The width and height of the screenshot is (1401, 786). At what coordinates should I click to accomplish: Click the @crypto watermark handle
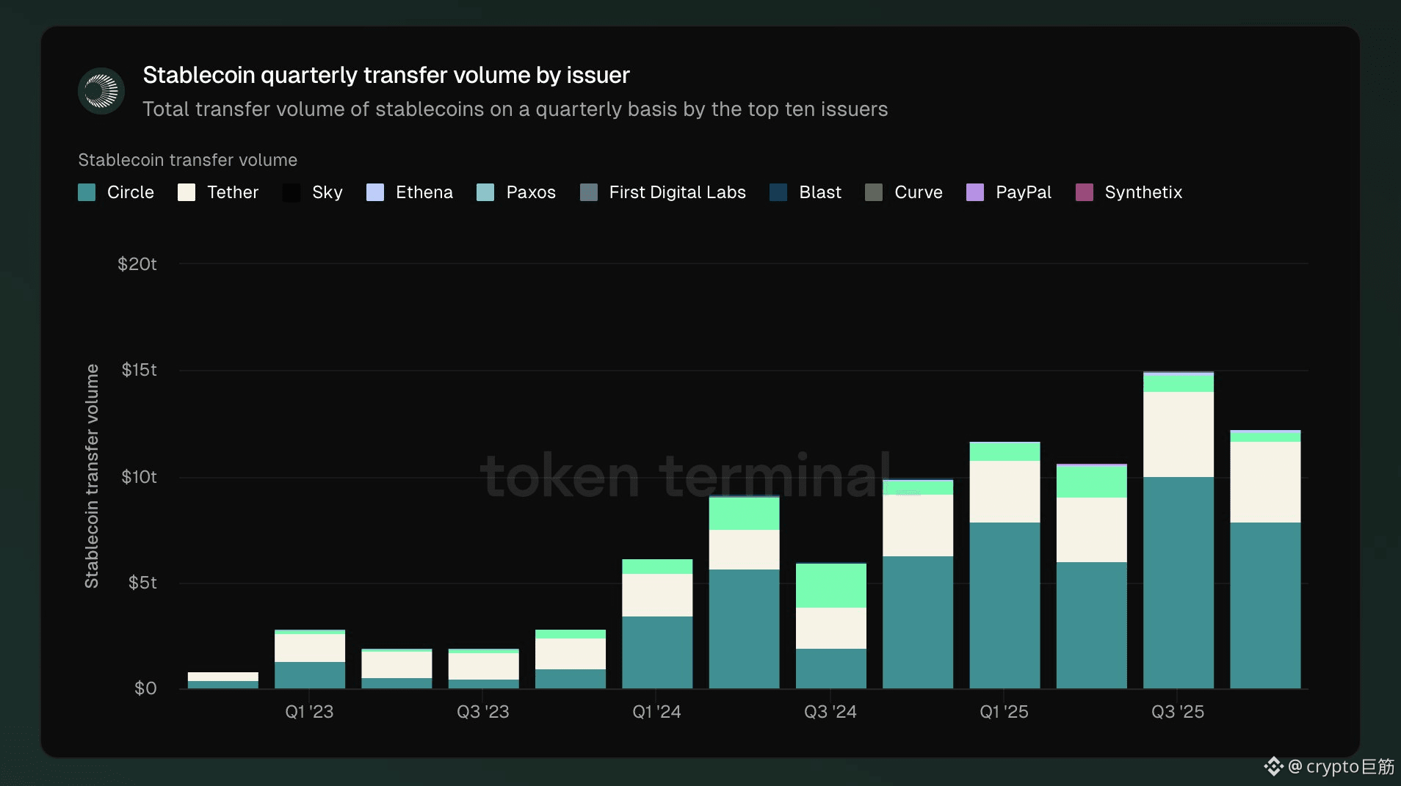point(1342,767)
